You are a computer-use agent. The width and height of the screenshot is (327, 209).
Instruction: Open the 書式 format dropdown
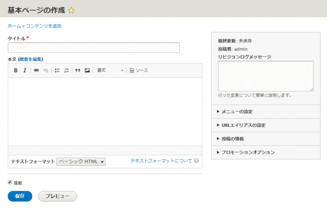pyautogui.click(x=110, y=70)
